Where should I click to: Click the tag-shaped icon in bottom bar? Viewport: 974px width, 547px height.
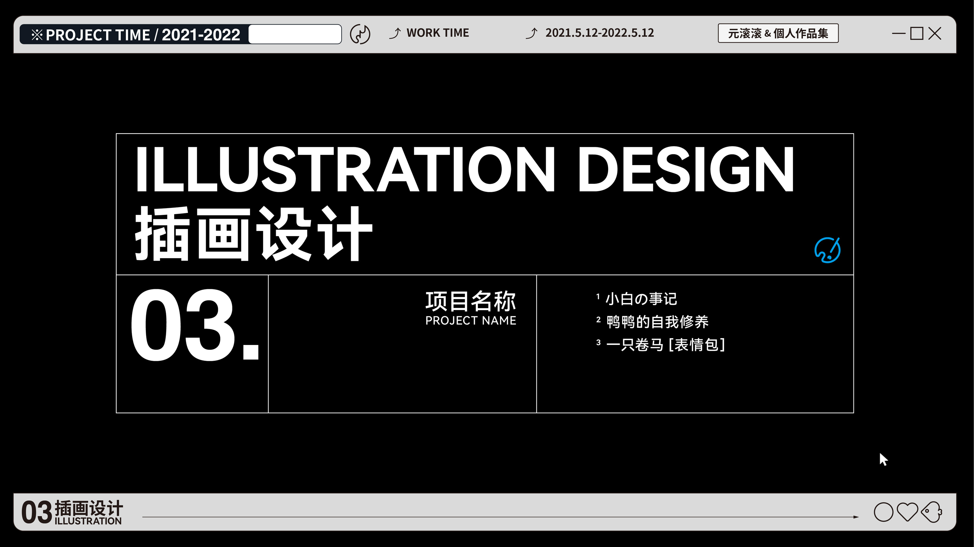pos(932,512)
